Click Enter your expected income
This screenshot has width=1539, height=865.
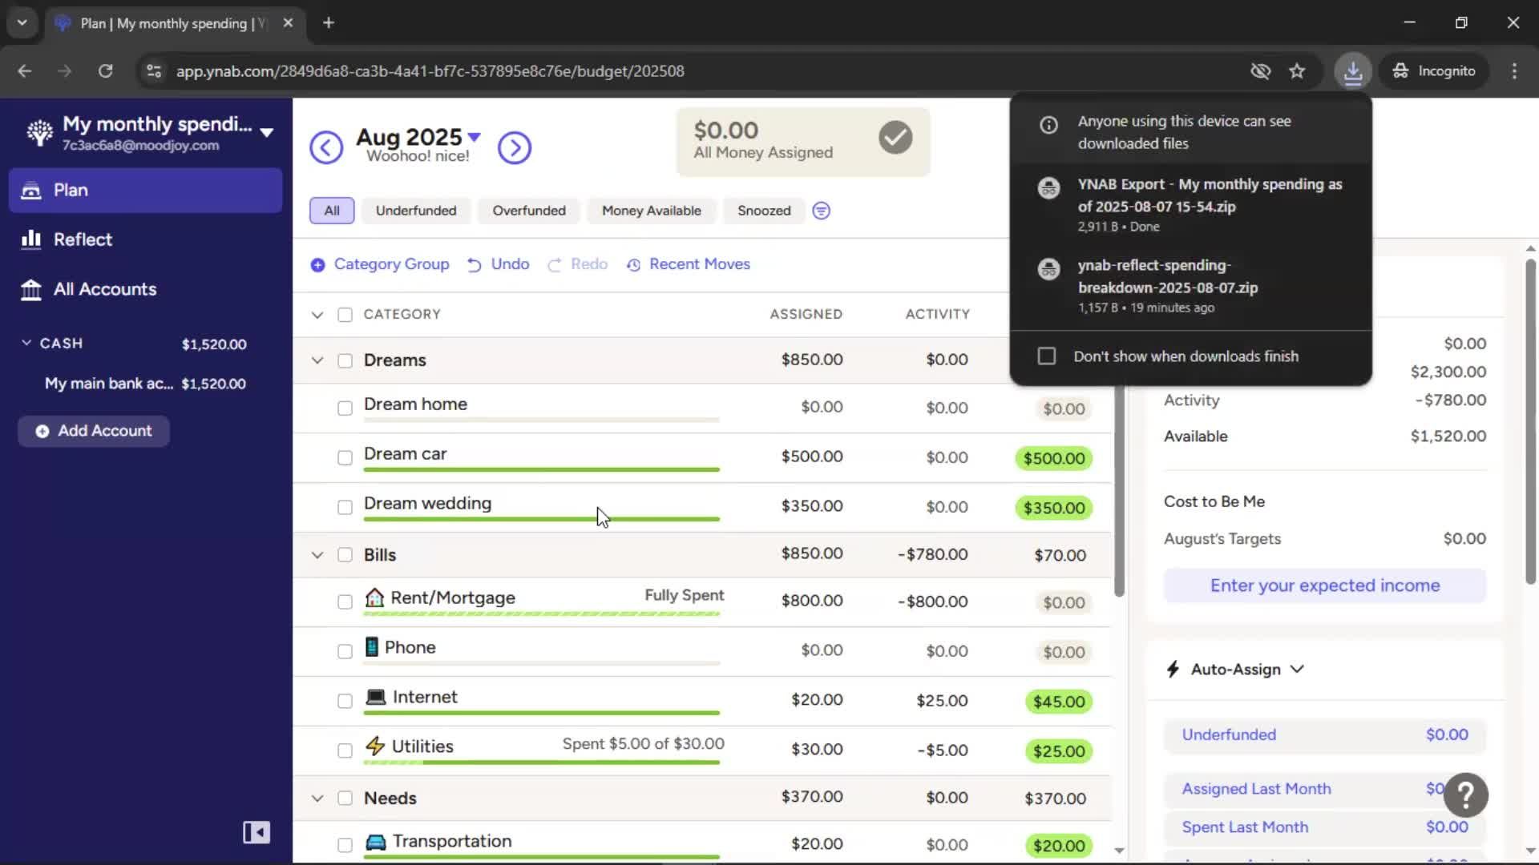coord(1325,585)
